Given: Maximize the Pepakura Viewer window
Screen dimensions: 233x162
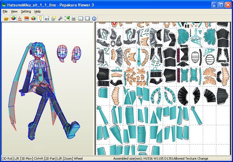Looking at the screenshot, I should click(221, 5).
